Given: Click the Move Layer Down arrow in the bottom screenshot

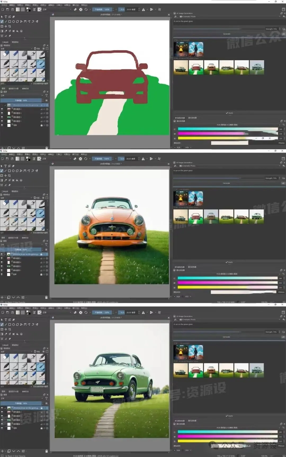Looking at the screenshot, I should [14, 451].
